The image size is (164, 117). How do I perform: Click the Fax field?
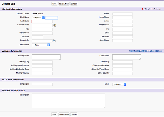coord(123,29)
